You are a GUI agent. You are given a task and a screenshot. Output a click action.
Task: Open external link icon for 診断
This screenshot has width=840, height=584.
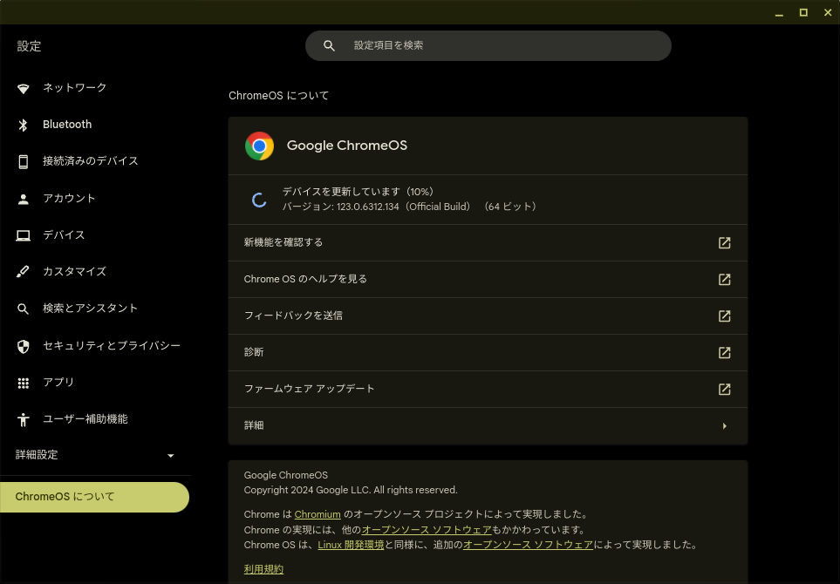tap(724, 352)
